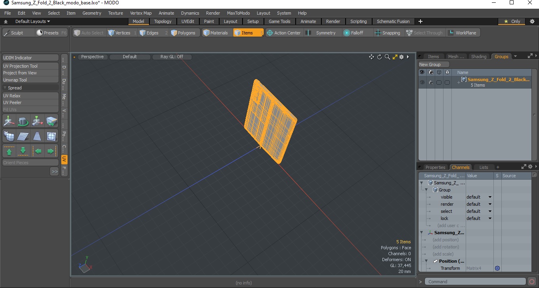Select the UV rotate tool icon
539x288 pixels.
point(23,121)
